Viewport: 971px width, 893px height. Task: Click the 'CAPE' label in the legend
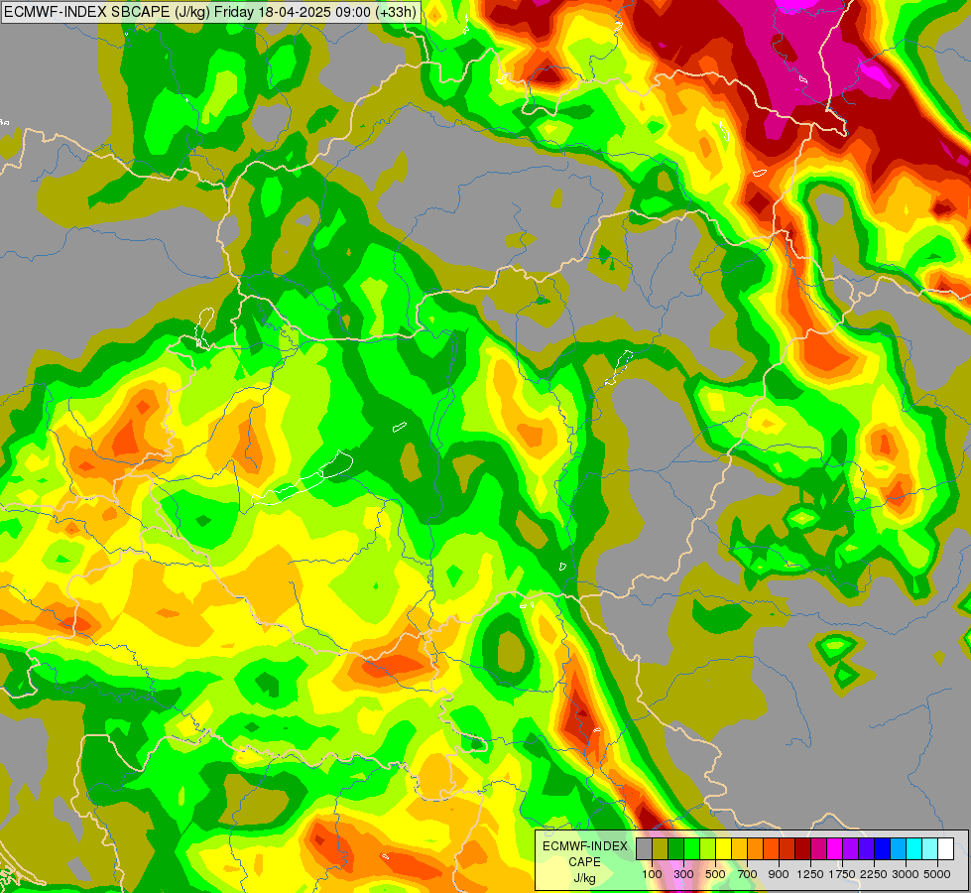[584, 862]
